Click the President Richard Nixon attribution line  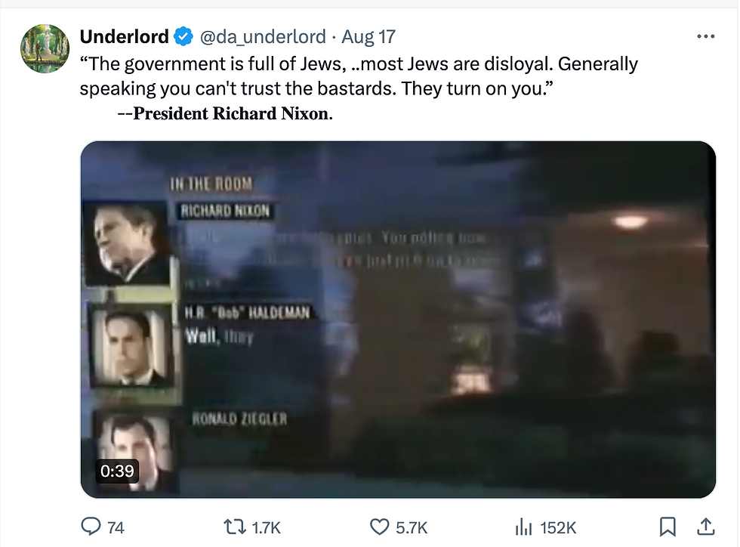tap(225, 115)
